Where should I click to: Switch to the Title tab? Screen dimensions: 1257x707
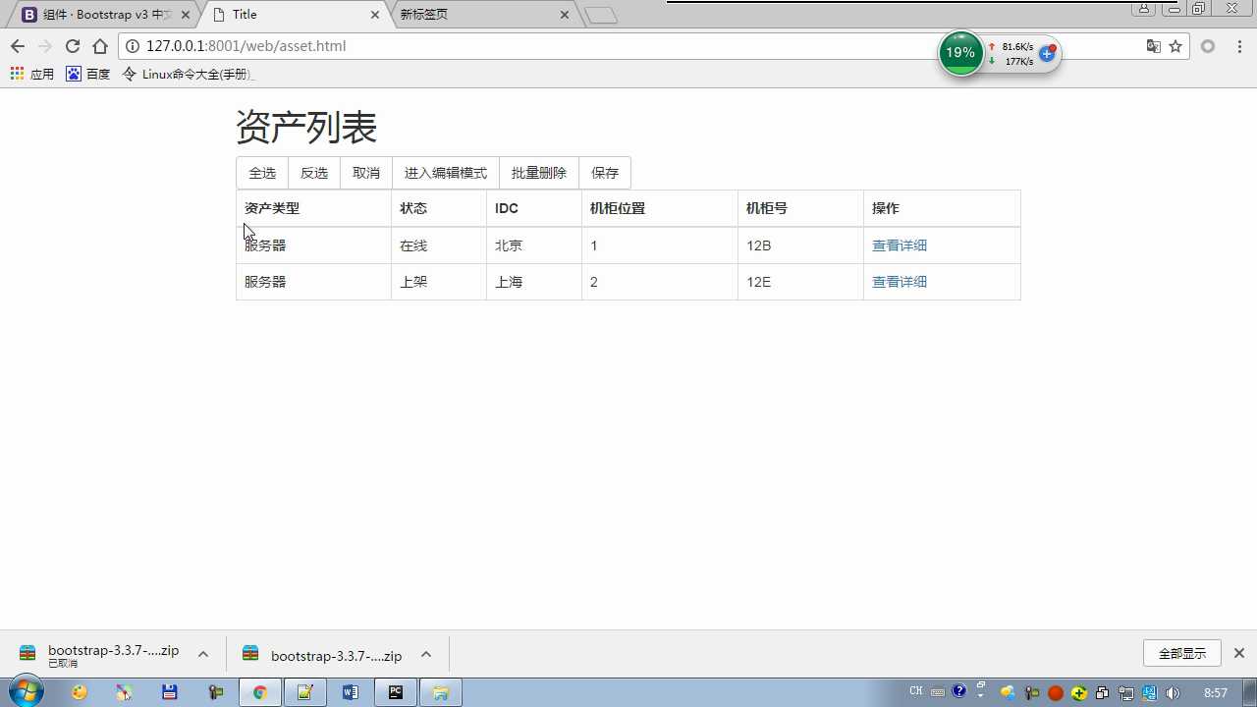coord(295,15)
